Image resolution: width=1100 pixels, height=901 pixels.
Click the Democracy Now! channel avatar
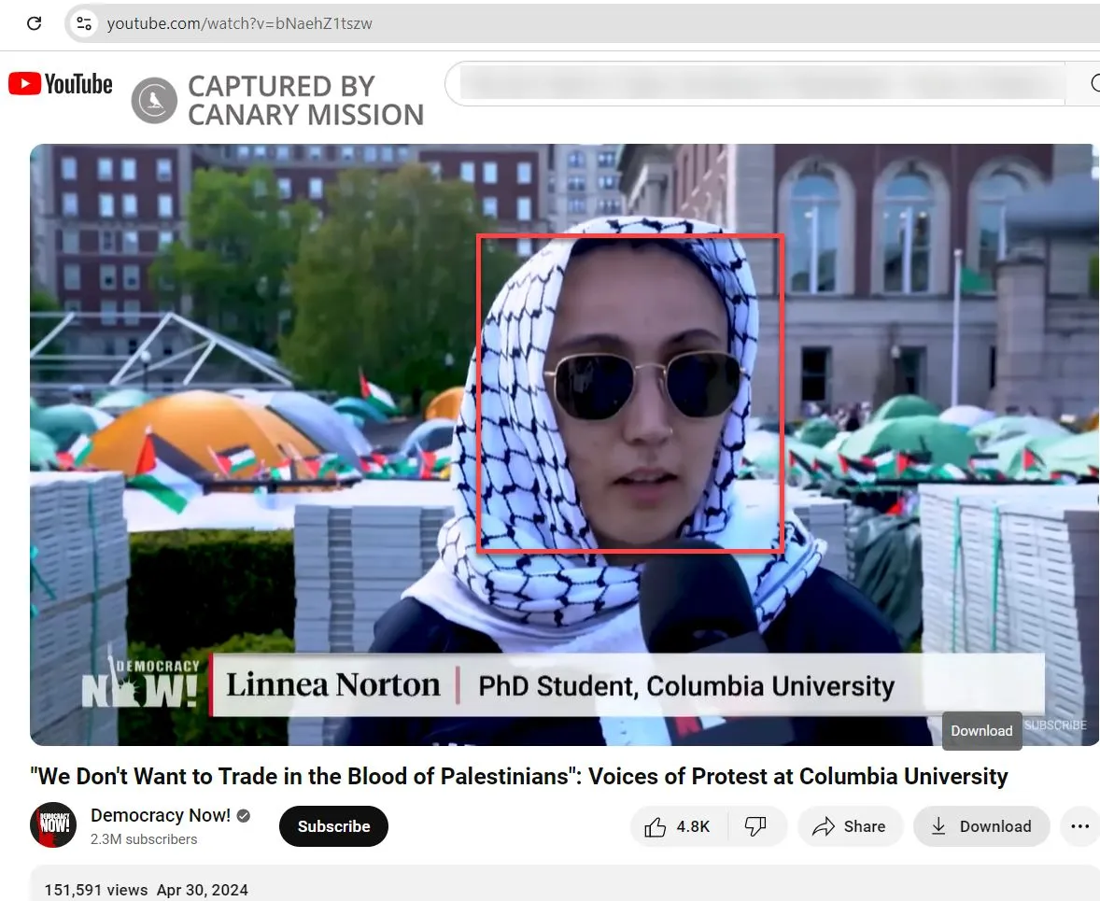coord(53,825)
